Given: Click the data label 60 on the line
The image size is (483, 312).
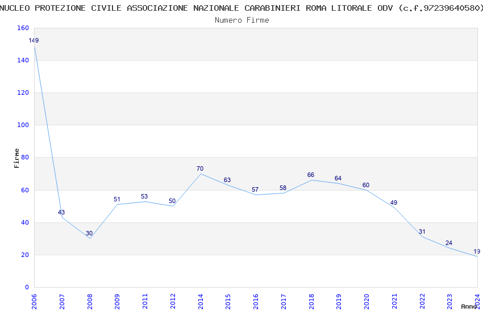Looking at the screenshot, I should [365, 185].
